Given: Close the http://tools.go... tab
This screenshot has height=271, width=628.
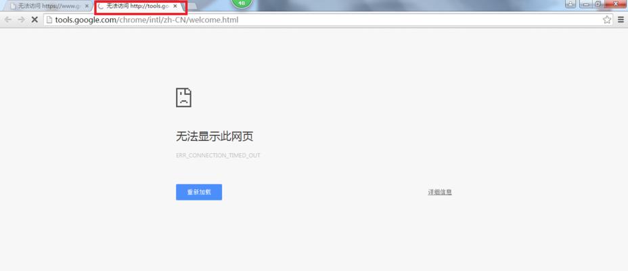Looking at the screenshot, I should point(175,6).
